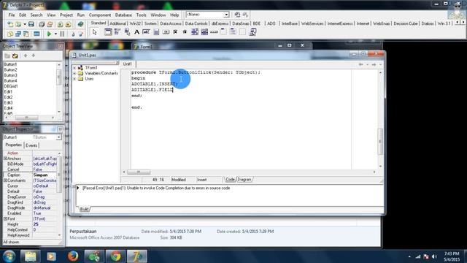Screen dimensions: 467x263
Task: Pick the ComboBox component in palette
Action: point(204,32)
